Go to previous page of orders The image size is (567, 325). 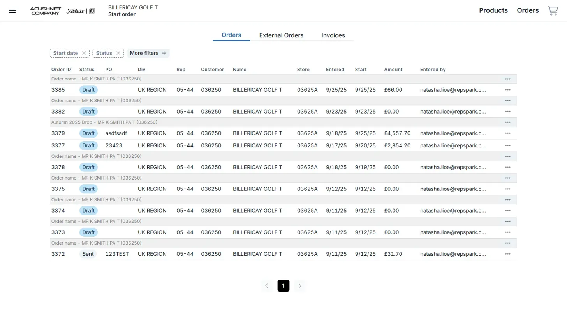coord(267,286)
